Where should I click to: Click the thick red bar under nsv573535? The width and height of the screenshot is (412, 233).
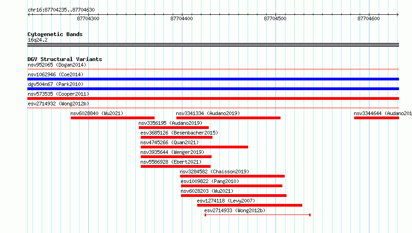click(213, 98)
